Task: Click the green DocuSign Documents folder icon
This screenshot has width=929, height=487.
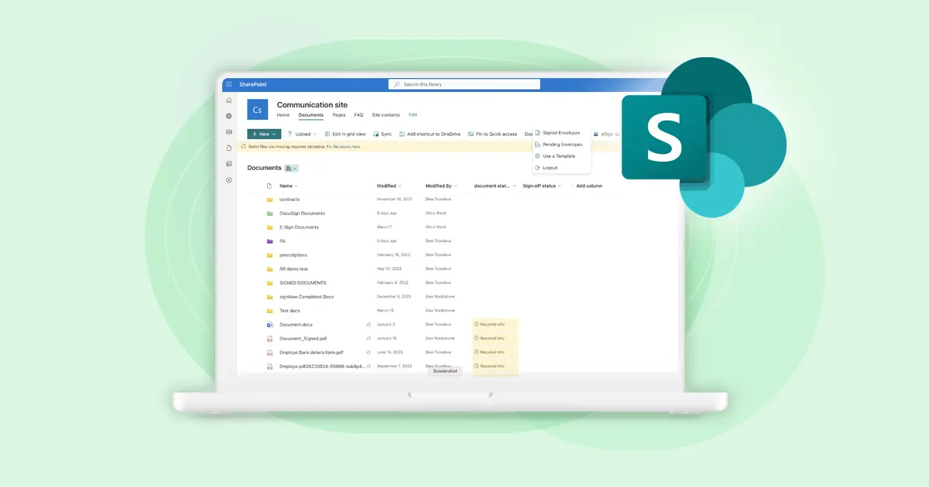Action: 269,213
